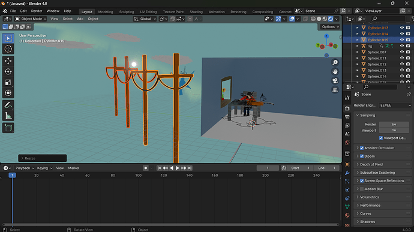Open the View Layer properties tab
Viewport: 414px width, 232px height.
point(347,125)
